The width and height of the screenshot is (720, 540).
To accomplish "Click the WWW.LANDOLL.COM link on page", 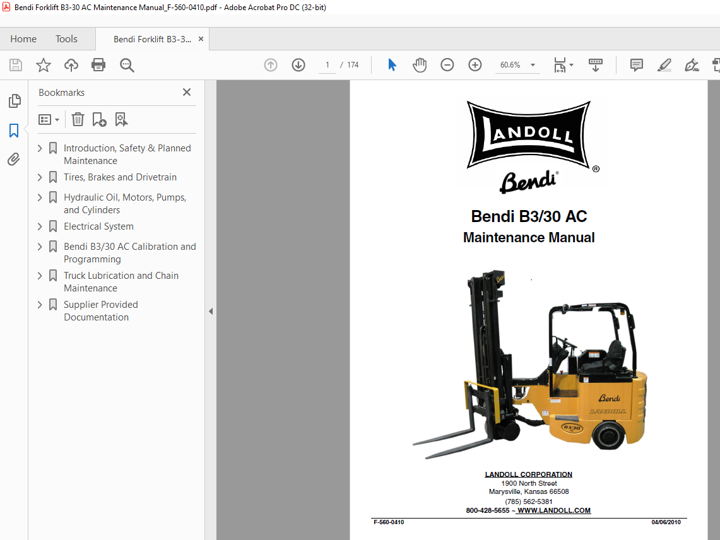I will [x=554, y=510].
